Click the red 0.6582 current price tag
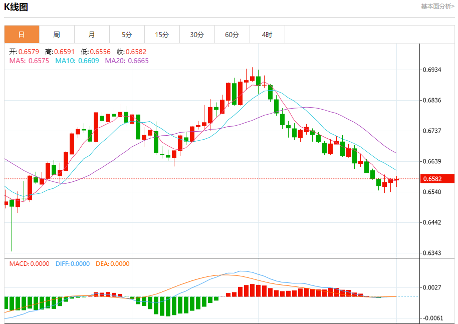This screenshot has height=324, width=458. [x=437, y=179]
